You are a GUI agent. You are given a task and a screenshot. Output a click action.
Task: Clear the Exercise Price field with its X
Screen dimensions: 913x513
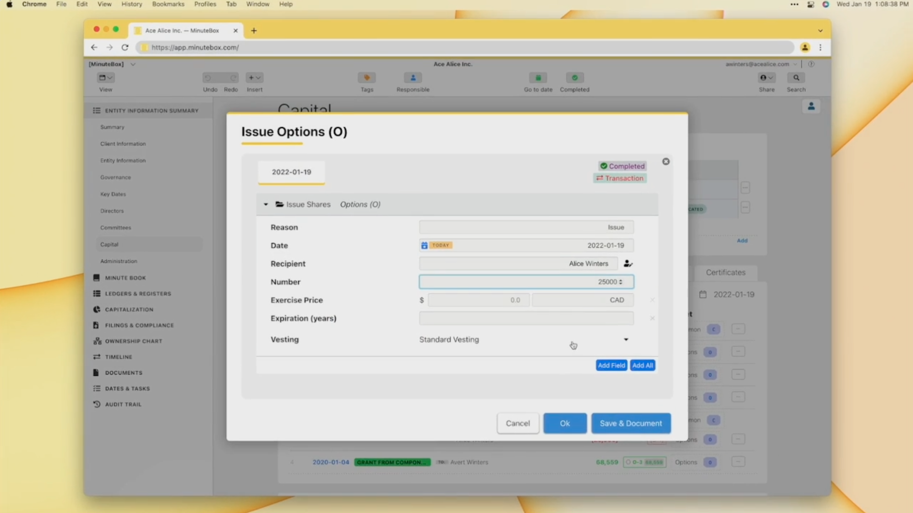click(x=652, y=300)
